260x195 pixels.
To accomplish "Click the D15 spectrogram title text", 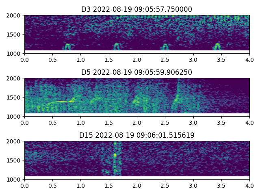I will pos(136,135).
